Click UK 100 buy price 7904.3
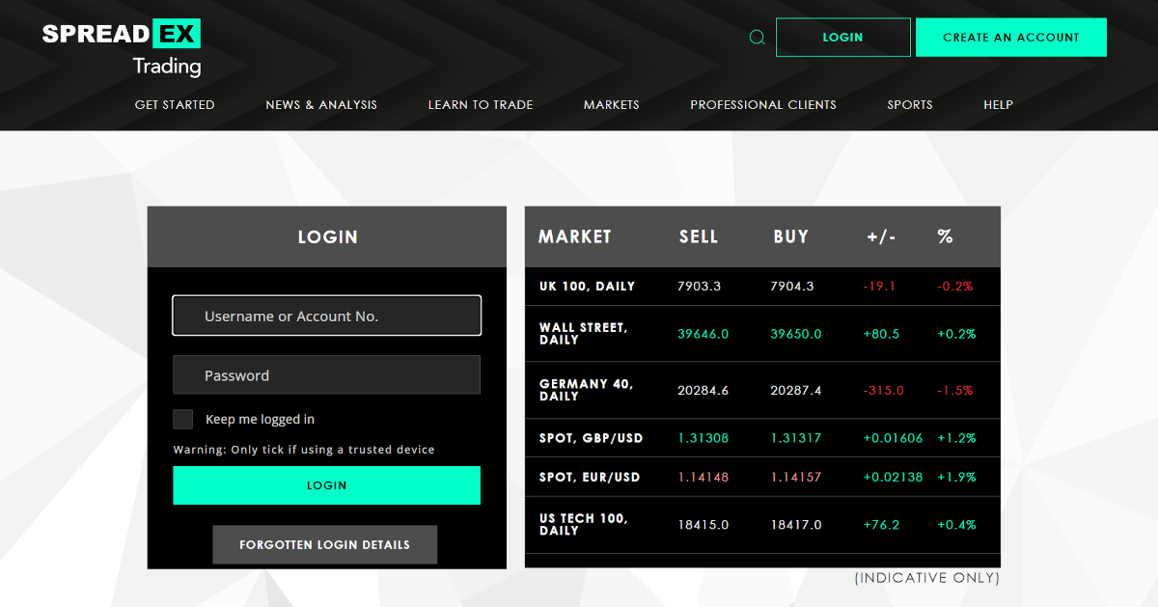The width and height of the screenshot is (1158, 607). pos(792,287)
